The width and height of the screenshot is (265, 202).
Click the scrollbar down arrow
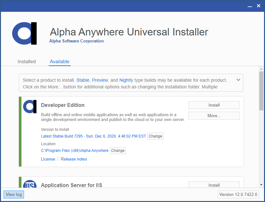click(261, 185)
